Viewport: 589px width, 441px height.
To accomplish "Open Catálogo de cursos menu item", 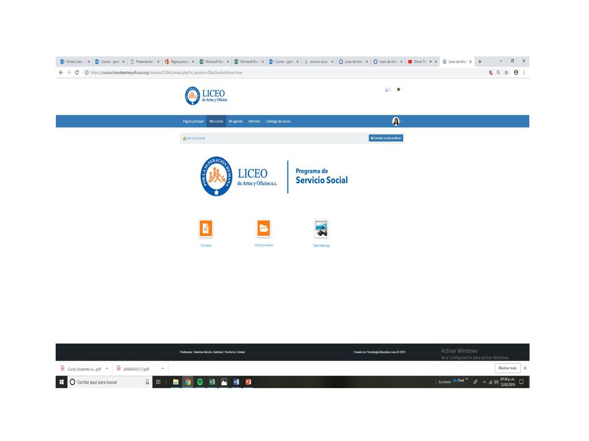I will coord(278,122).
